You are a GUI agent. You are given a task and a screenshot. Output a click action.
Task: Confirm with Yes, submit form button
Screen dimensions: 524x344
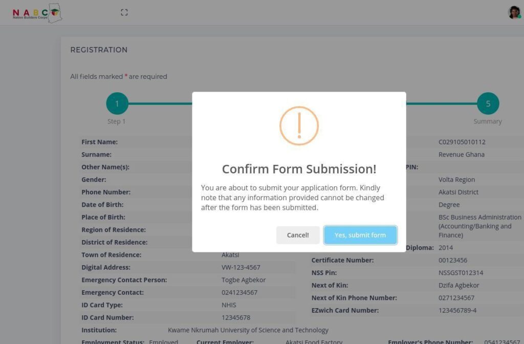click(x=360, y=235)
